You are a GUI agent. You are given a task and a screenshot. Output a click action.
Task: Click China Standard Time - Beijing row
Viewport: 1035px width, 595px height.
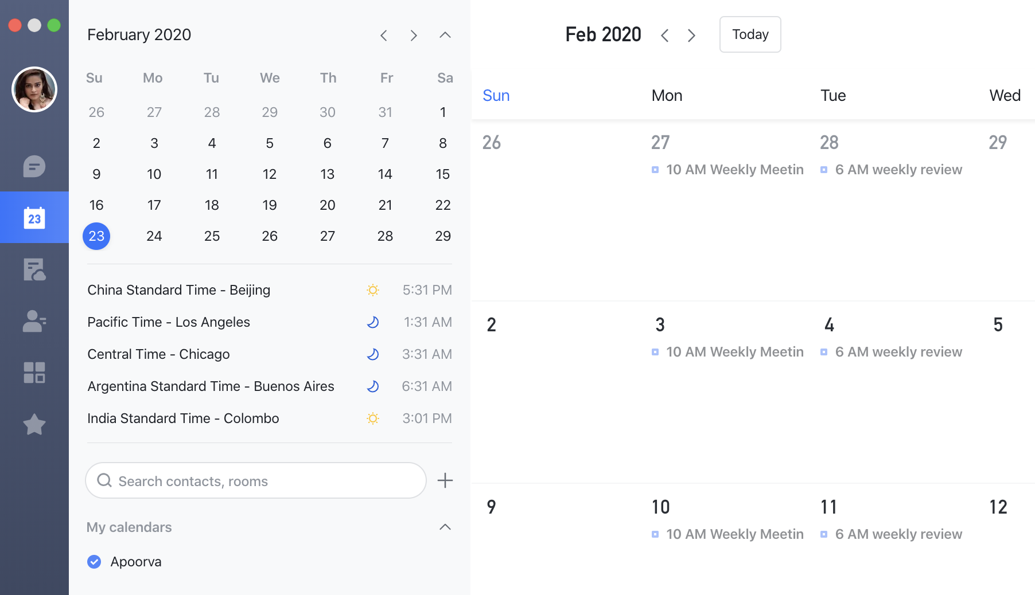point(270,290)
